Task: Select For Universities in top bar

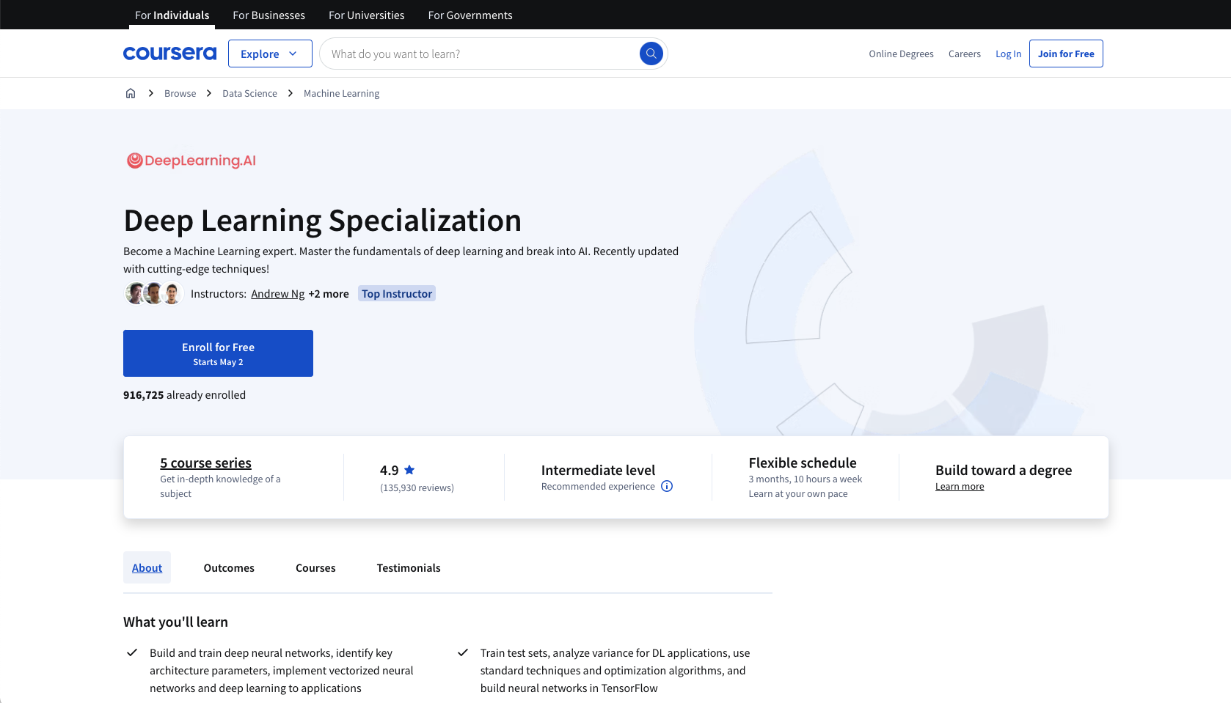Action: (x=366, y=15)
